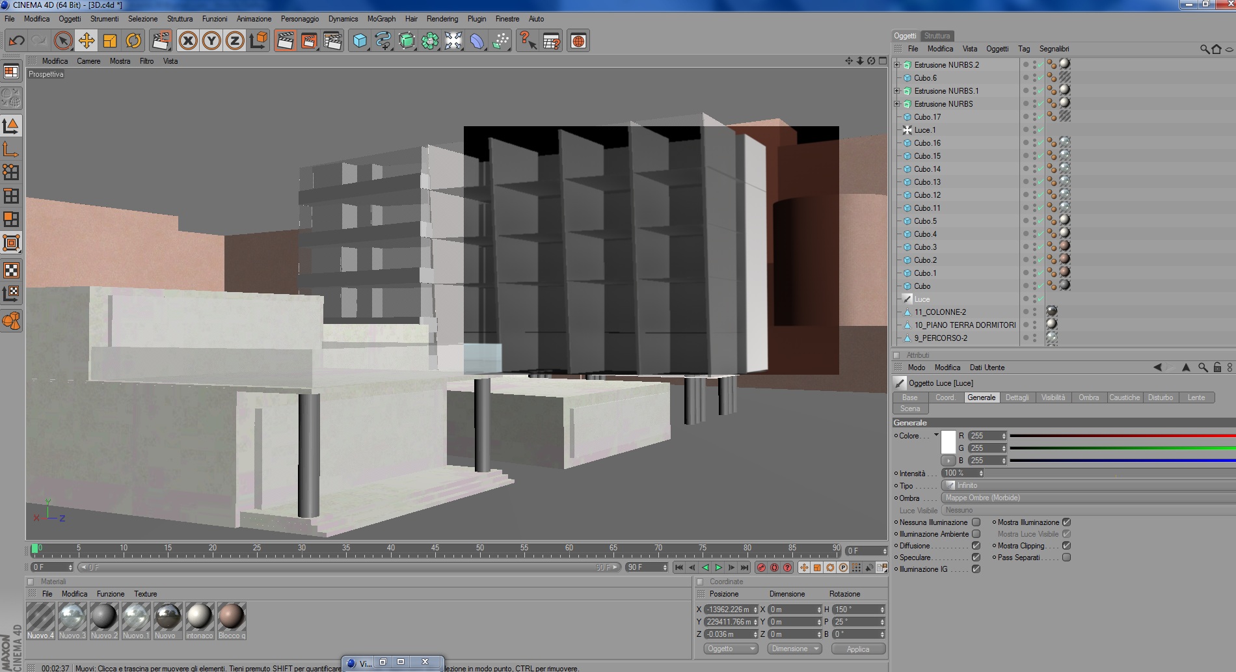The width and height of the screenshot is (1236, 672).
Task: Open the Ombra dropdown showing Mappe Ombre
Action: point(1088,498)
